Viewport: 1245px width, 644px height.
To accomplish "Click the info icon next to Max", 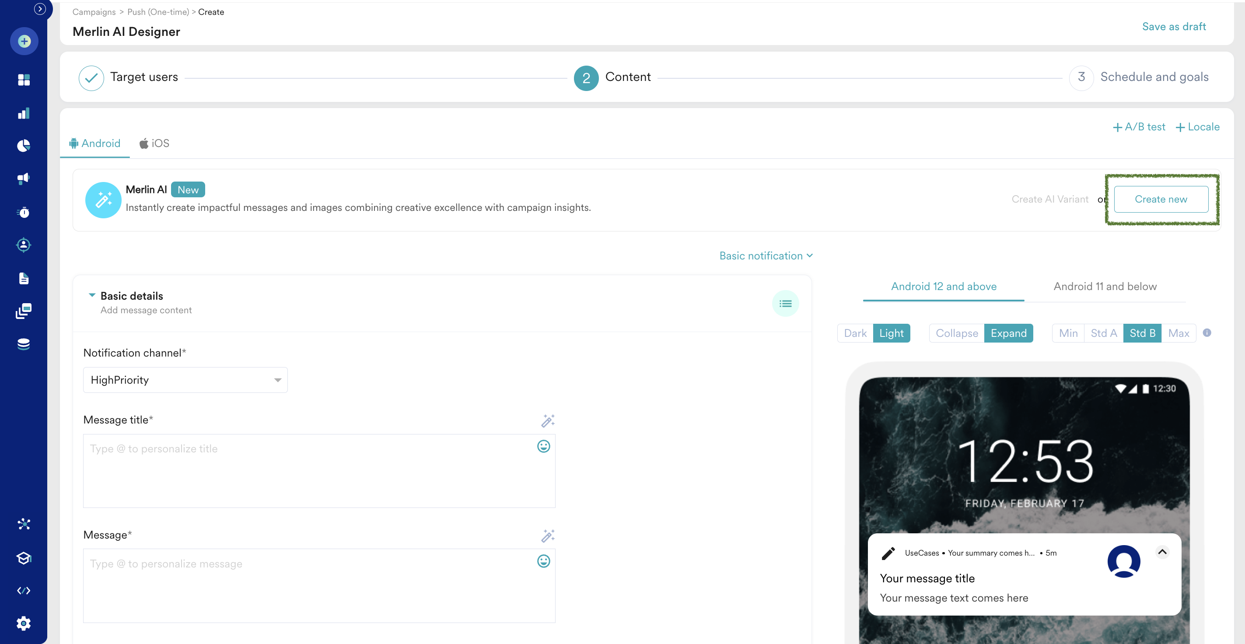I will (1207, 332).
